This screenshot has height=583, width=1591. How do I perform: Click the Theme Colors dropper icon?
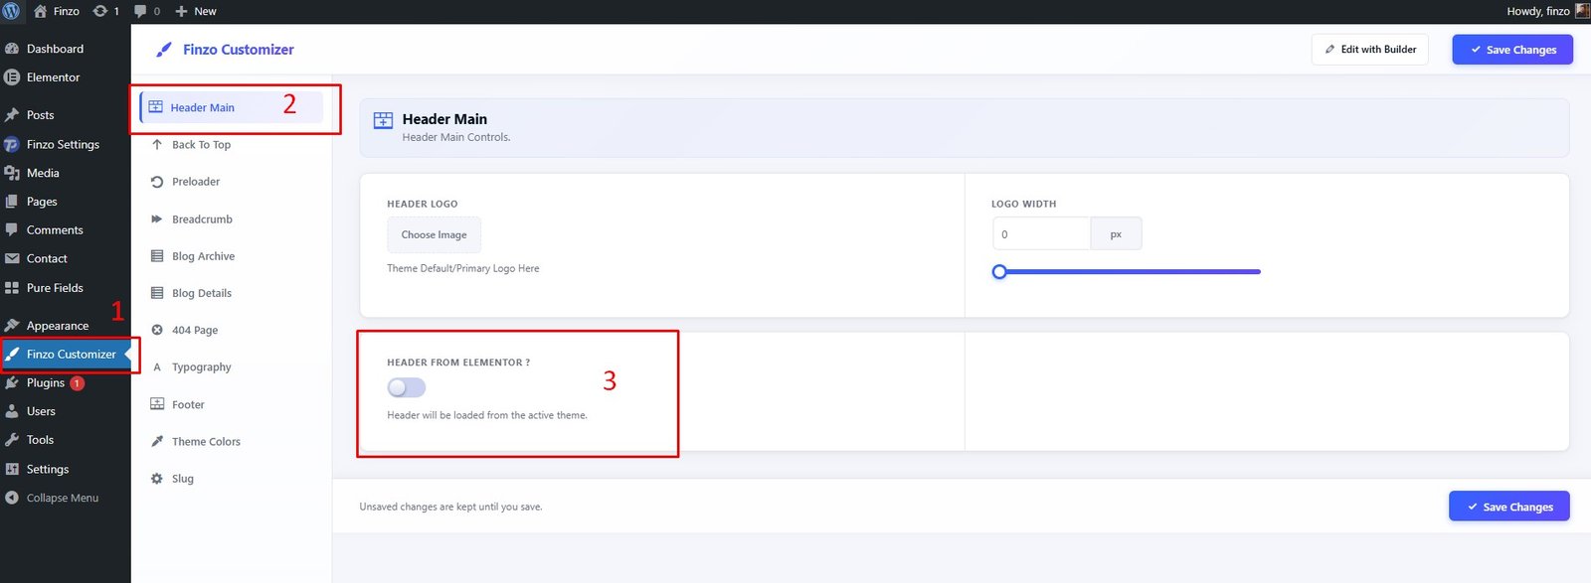click(x=157, y=442)
